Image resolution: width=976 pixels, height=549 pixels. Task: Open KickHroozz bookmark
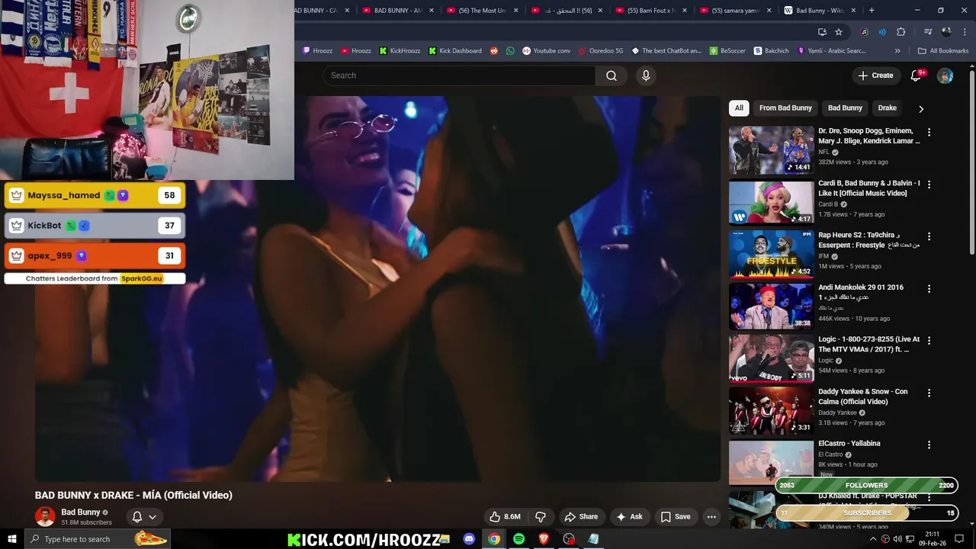[x=399, y=50]
